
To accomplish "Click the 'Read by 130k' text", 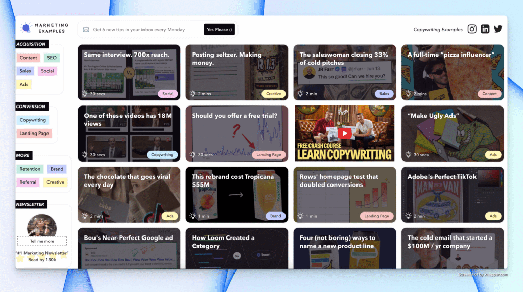I will 42,260.
